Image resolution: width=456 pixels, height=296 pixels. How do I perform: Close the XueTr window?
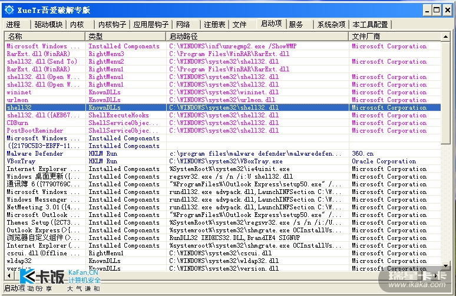tap(447, 11)
